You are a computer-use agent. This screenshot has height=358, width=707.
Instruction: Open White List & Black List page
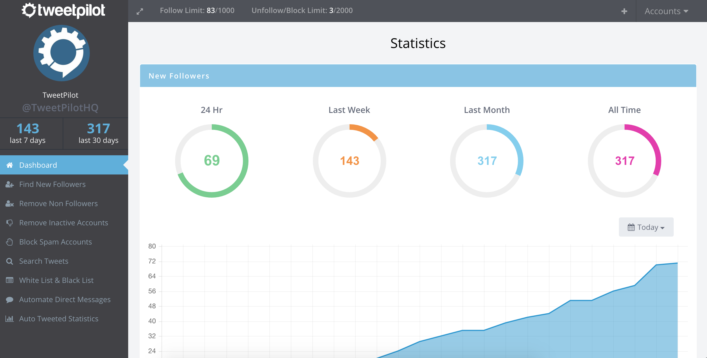tap(56, 280)
